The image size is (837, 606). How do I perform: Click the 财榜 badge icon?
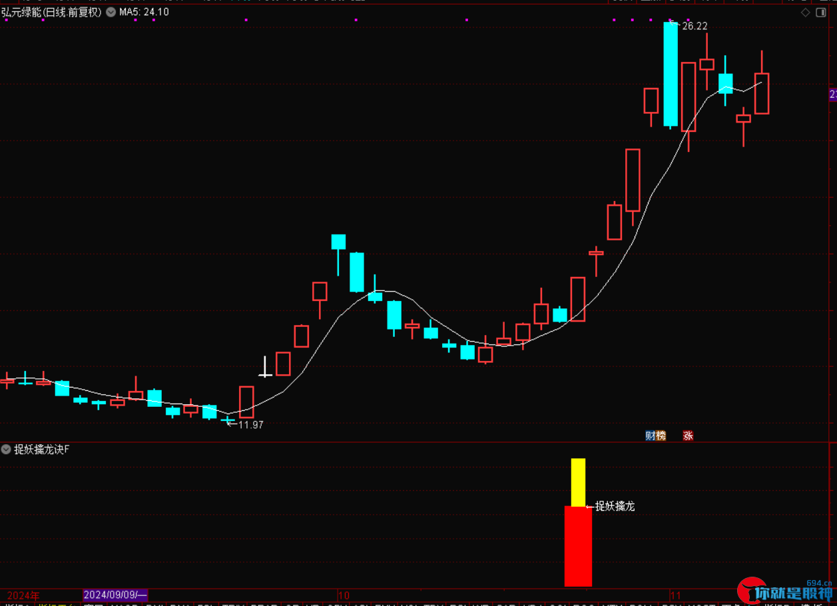coord(656,436)
